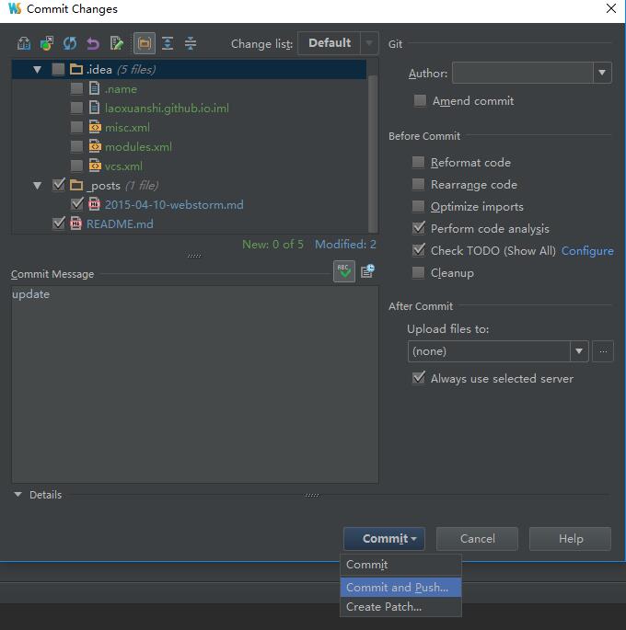This screenshot has width=626, height=630.
Task: Click the Configure link
Action: tap(587, 251)
